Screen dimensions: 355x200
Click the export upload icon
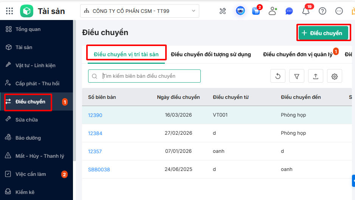[x=316, y=76]
